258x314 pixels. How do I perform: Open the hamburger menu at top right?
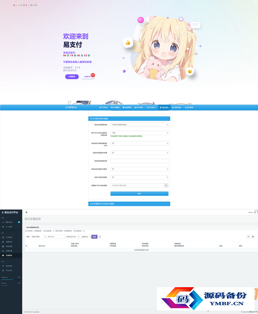pos(255,2)
